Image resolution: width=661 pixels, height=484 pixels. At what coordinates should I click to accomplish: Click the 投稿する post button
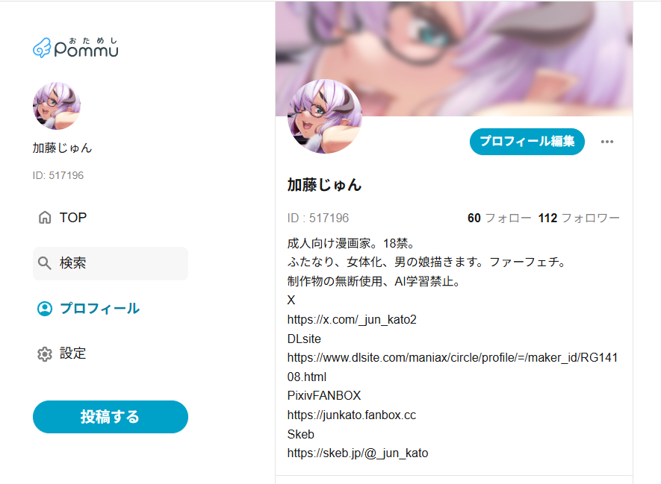coord(111,417)
